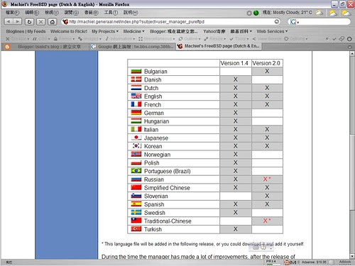Click the red icon in status bar
Viewport: 355px width, 266px height.
[287, 262]
